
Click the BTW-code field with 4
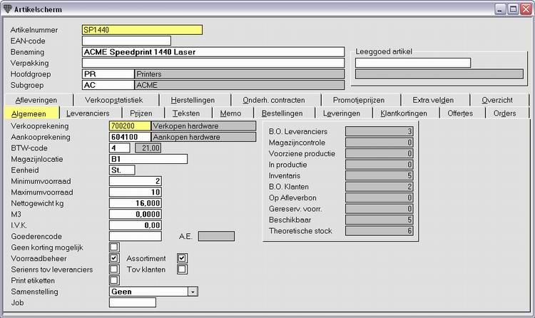119,148
